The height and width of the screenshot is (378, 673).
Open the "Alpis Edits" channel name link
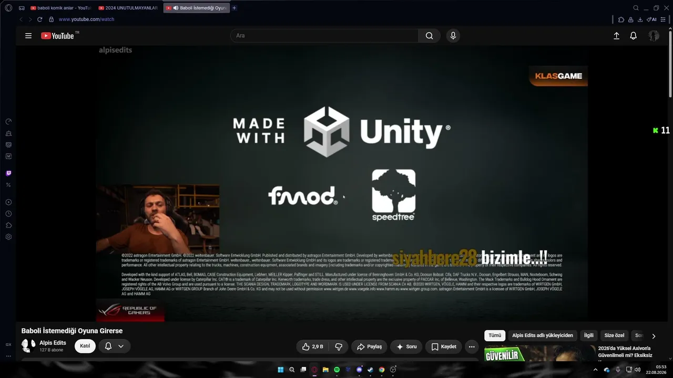(53, 343)
